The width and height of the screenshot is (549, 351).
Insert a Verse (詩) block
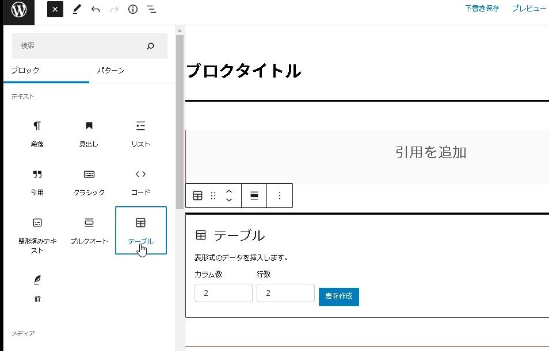tap(37, 287)
